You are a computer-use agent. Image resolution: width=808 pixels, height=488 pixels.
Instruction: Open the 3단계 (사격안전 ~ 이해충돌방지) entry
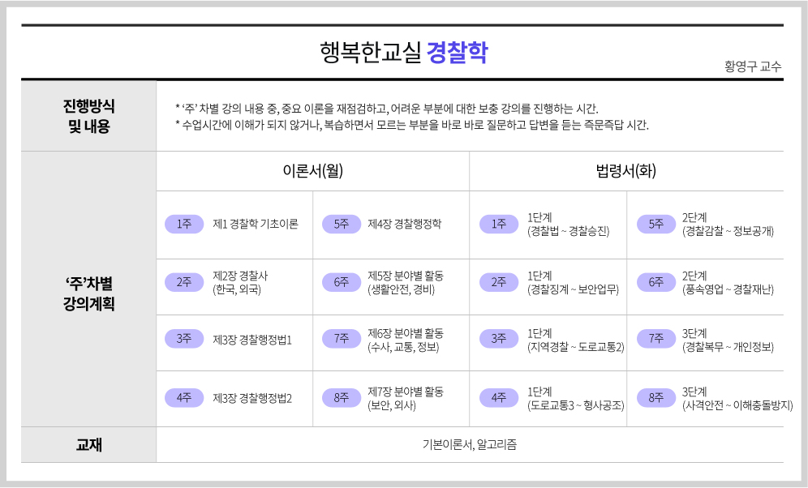pos(737,398)
